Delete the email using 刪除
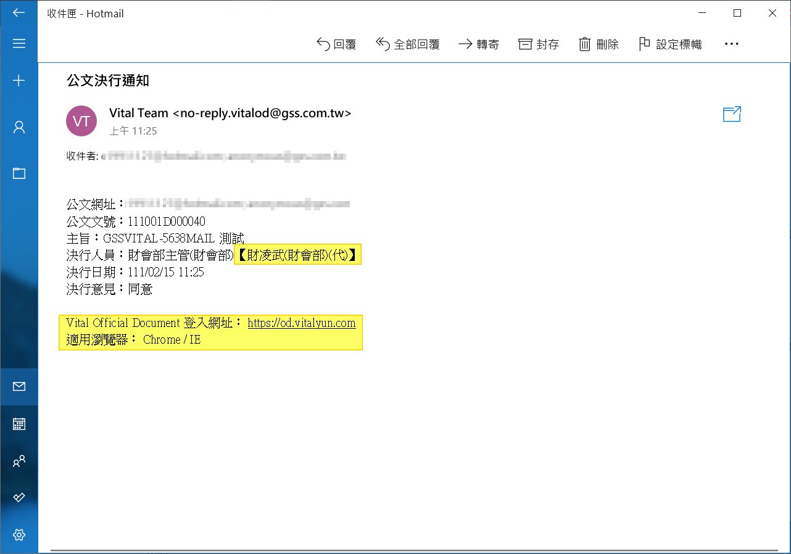Image resolution: width=791 pixels, height=554 pixels. tap(598, 44)
